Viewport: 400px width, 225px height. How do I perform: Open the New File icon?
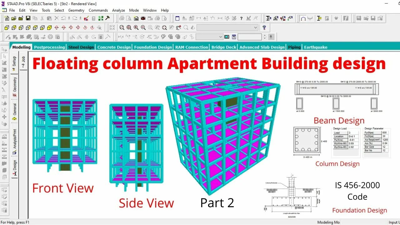point(7,18)
